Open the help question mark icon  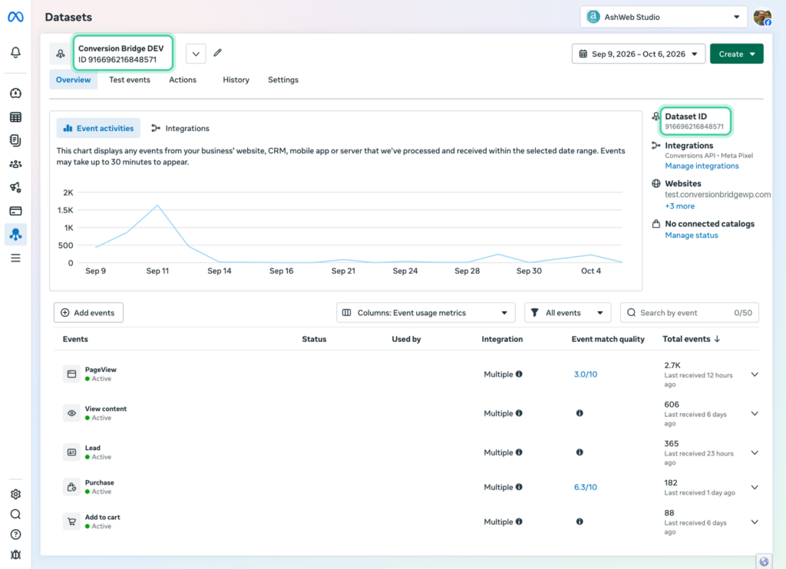[x=15, y=534]
